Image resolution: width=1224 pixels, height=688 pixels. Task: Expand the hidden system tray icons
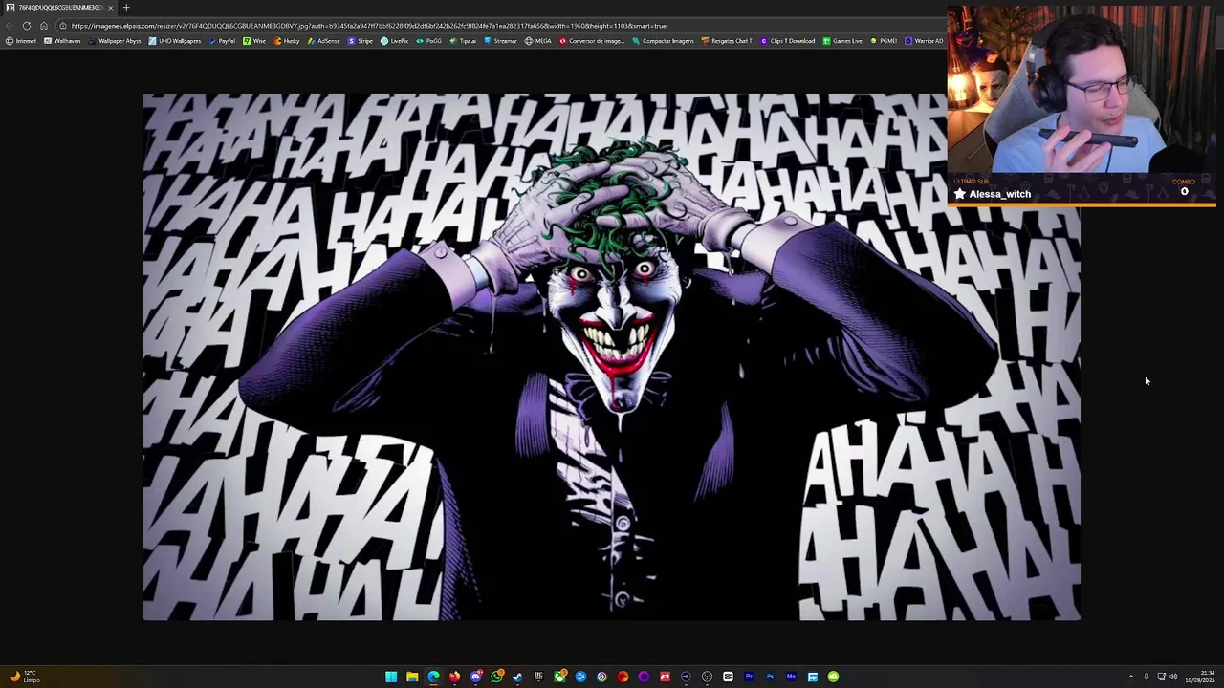click(x=1130, y=677)
